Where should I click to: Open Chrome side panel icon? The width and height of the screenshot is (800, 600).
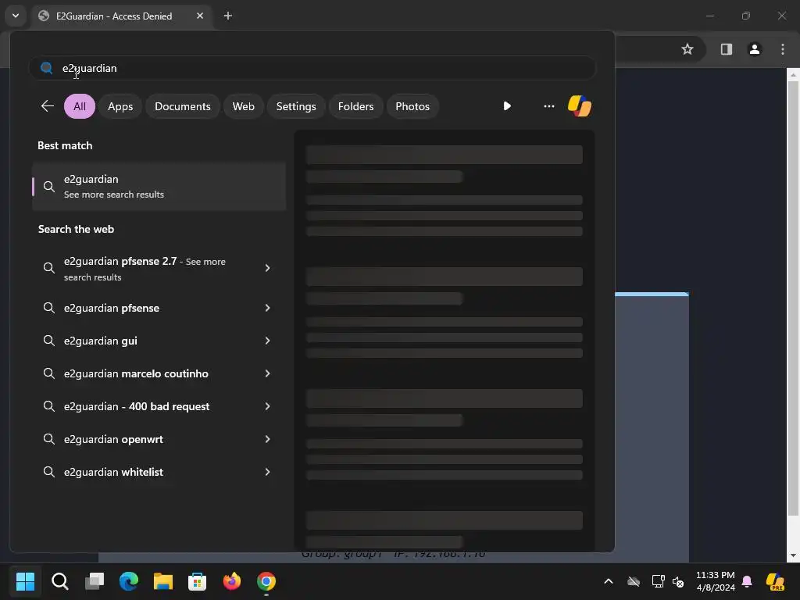[726, 49]
